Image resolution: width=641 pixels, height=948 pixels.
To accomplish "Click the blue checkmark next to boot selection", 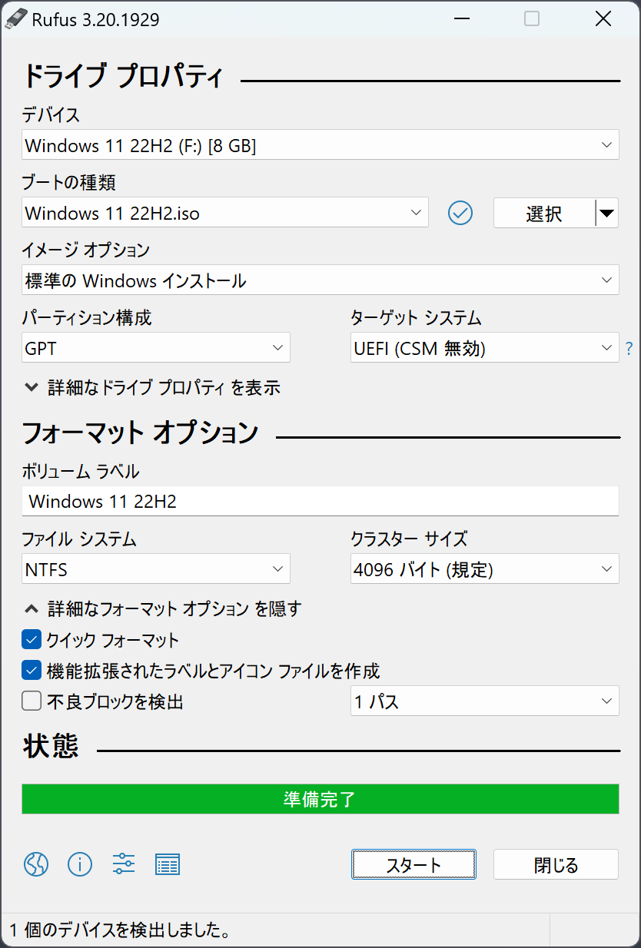I will (x=460, y=213).
